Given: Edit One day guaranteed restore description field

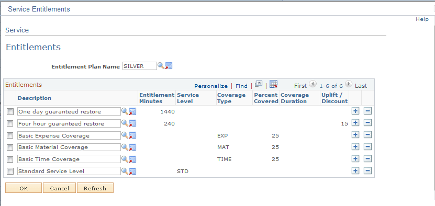Looking at the screenshot, I should [69, 111].
